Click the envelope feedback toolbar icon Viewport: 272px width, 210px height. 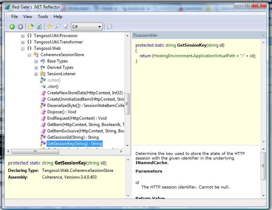tap(110, 26)
